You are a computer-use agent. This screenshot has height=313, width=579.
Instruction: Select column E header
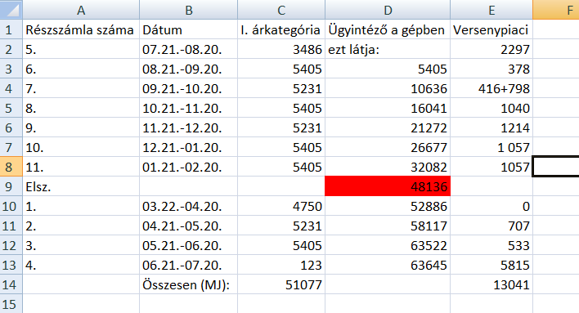coord(491,9)
